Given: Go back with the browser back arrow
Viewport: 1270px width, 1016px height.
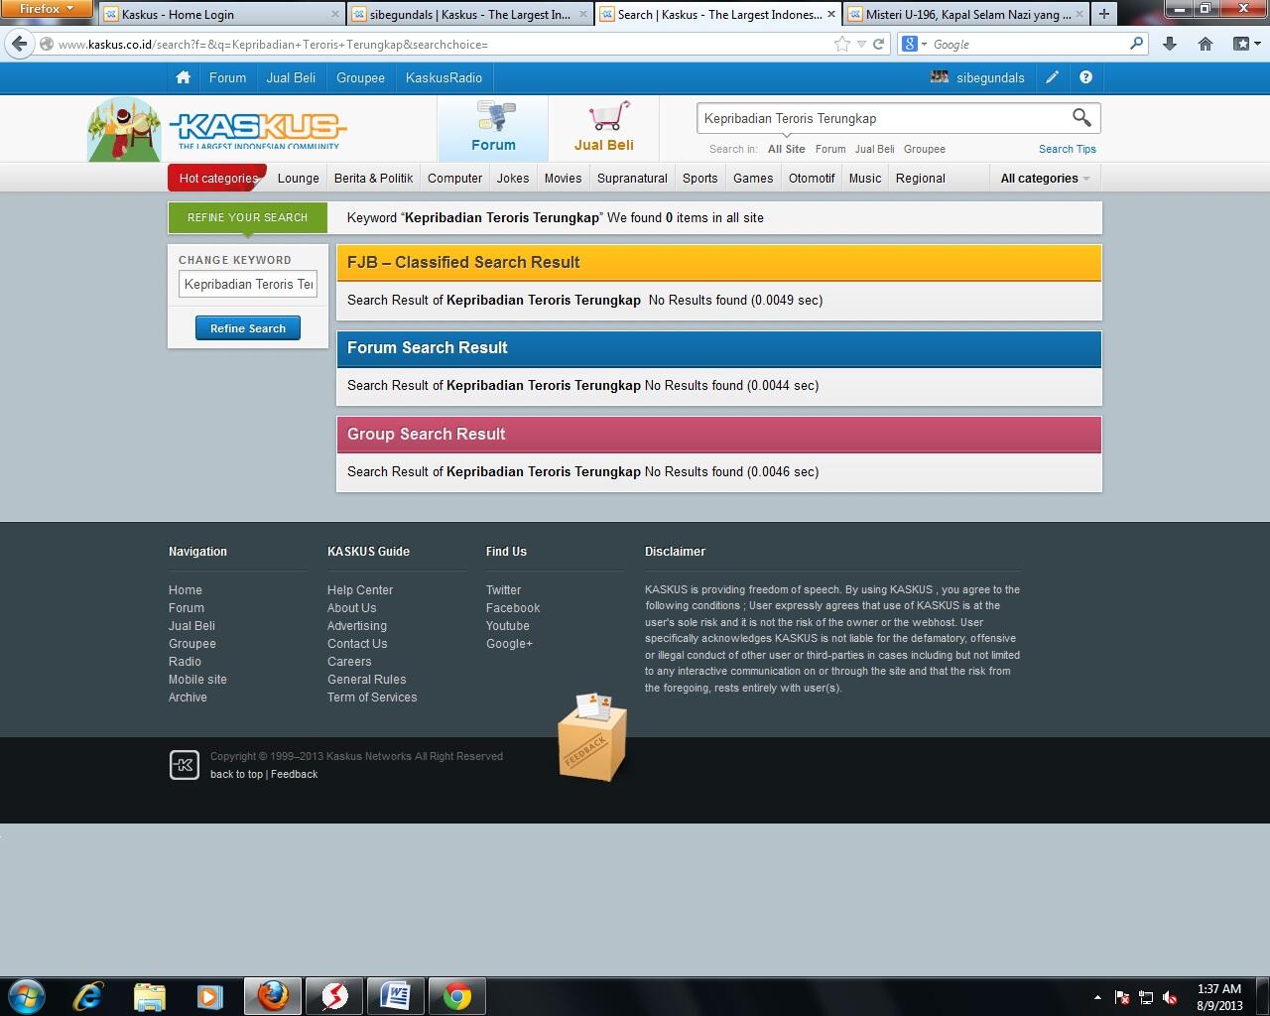Looking at the screenshot, I should pos(20,44).
